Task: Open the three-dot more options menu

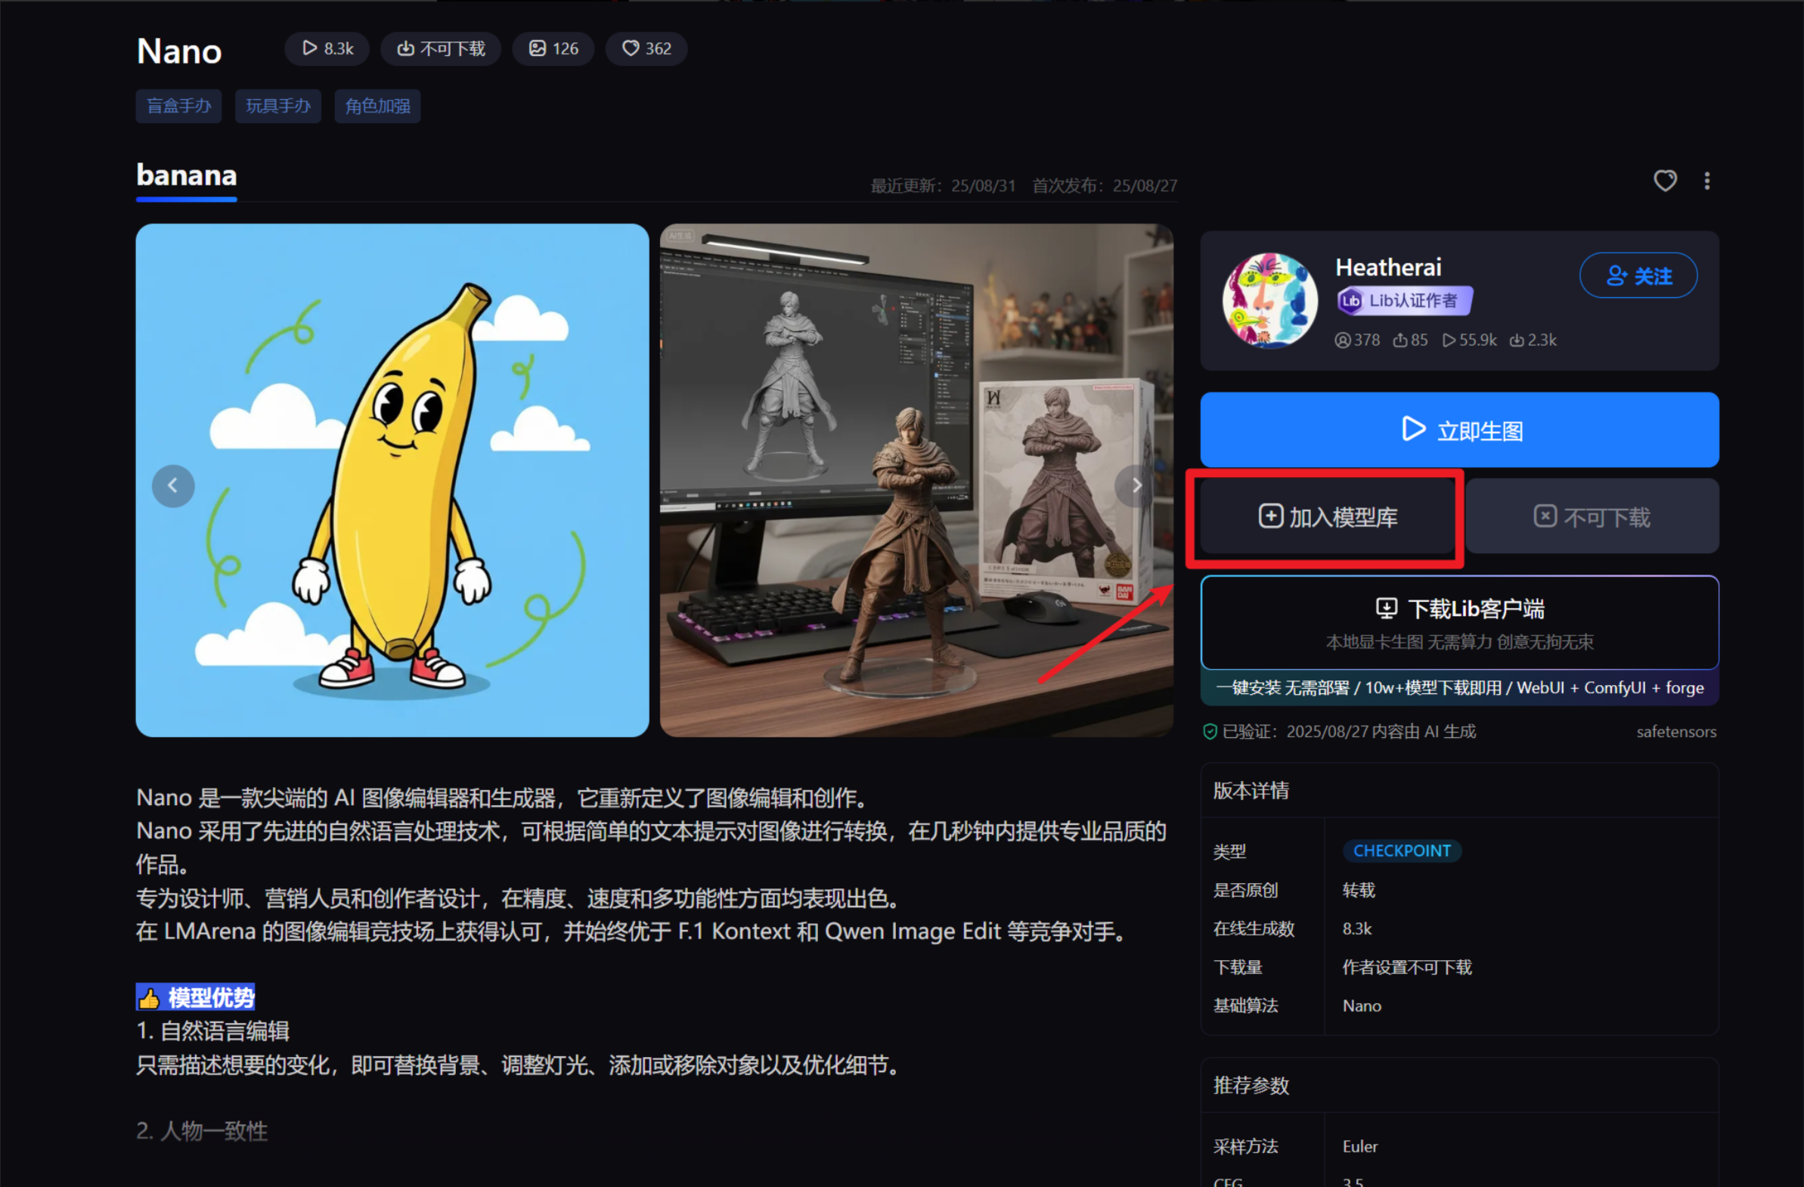Action: 1707,181
